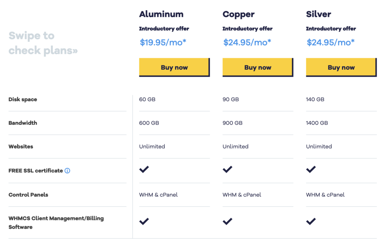This screenshot has height=247, width=389.
Task: Buy the Copper plan now
Action: coord(258,68)
